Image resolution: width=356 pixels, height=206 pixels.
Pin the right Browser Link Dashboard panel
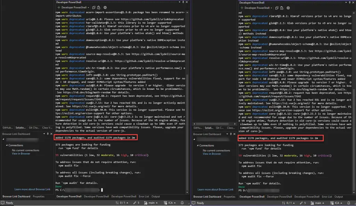point(231,134)
